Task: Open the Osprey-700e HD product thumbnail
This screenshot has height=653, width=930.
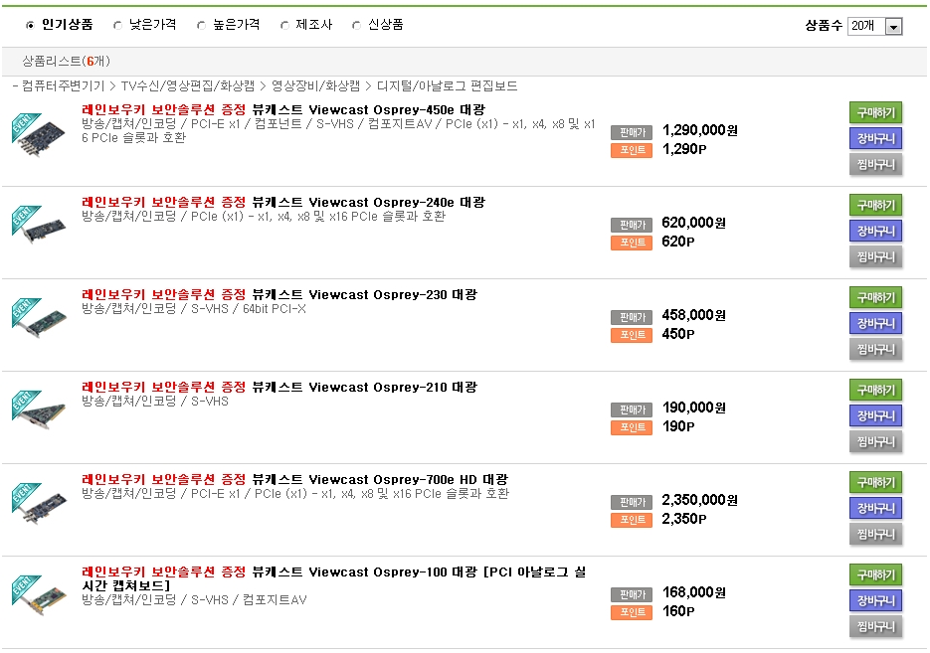Action: 39,504
